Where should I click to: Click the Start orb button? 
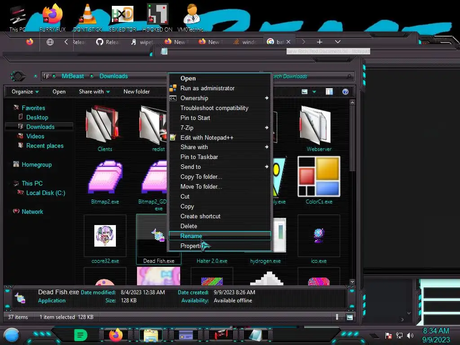pyautogui.click(x=12, y=336)
